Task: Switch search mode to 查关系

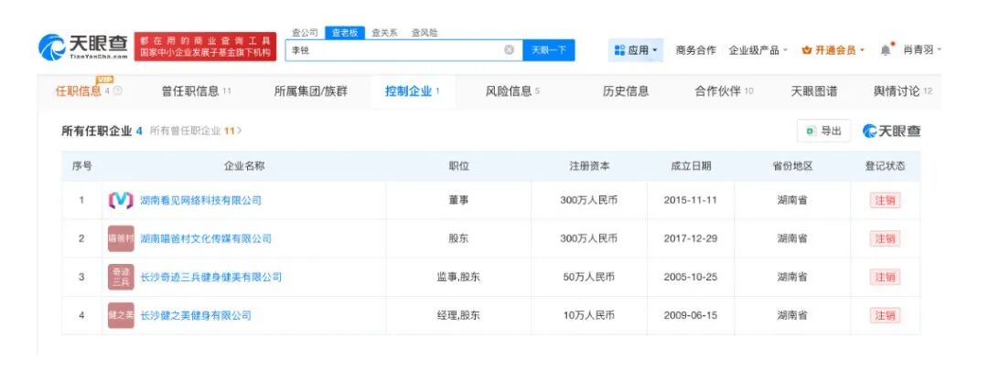Action: point(384,33)
